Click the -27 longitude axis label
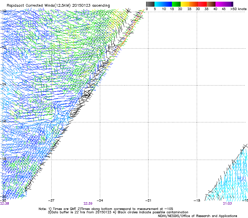Image resolution: width=248 pixels, height=218 pixels. [x=51, y=201]
